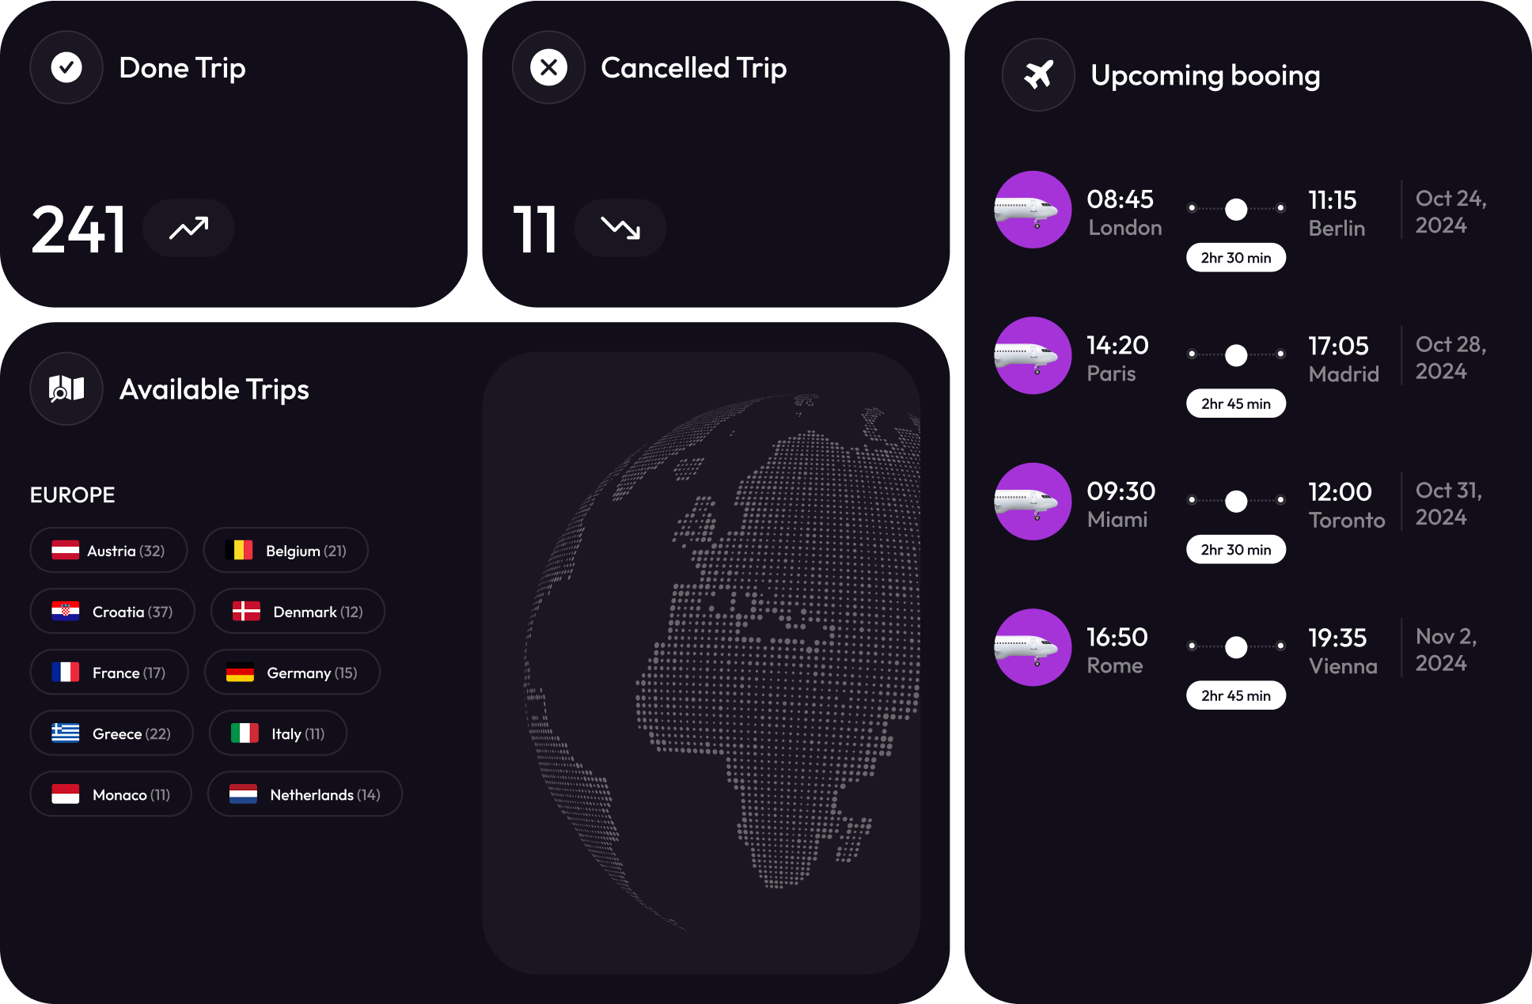Click the plane avatar for Rome flight

click(1032, 647)
